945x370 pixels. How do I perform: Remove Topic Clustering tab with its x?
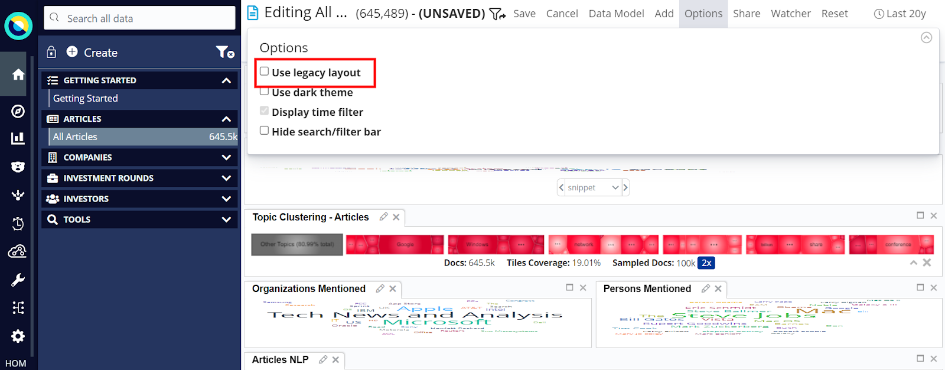(x=396, y=217)
